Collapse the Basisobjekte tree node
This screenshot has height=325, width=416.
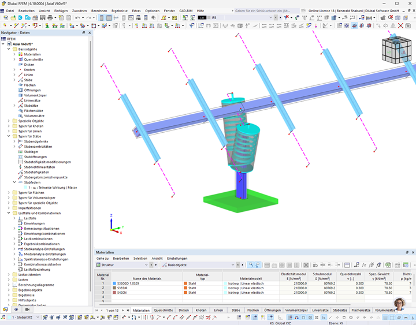tap(9, 49)
